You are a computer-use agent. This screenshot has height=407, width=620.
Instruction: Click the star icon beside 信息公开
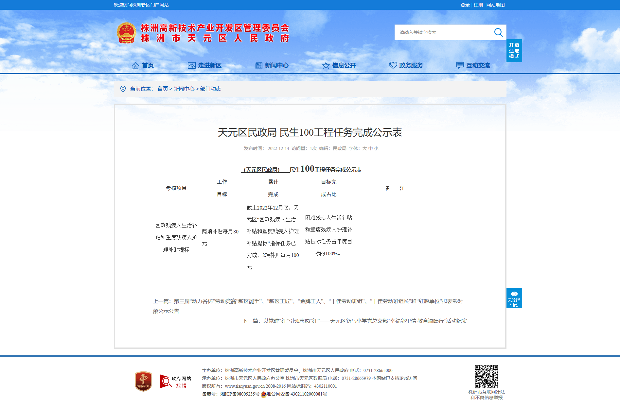[326, 65]
